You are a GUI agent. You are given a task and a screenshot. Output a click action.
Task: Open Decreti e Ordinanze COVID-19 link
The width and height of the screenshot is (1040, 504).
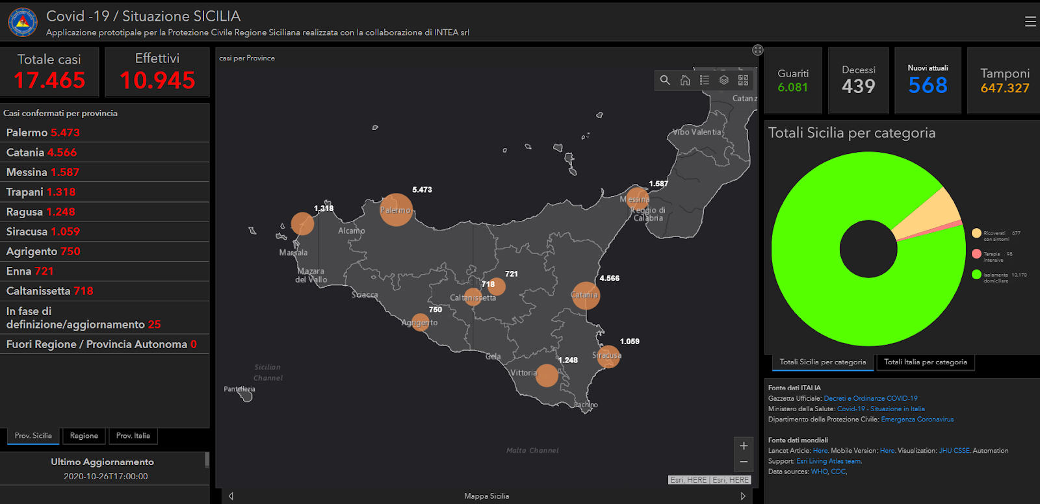(x=870, y=399)
